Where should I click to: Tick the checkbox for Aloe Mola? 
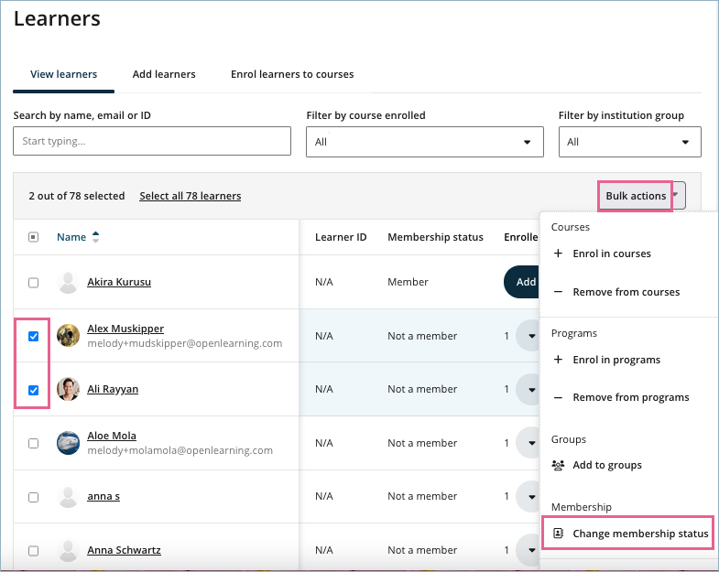pyautogui.click(x=34, y=443)
